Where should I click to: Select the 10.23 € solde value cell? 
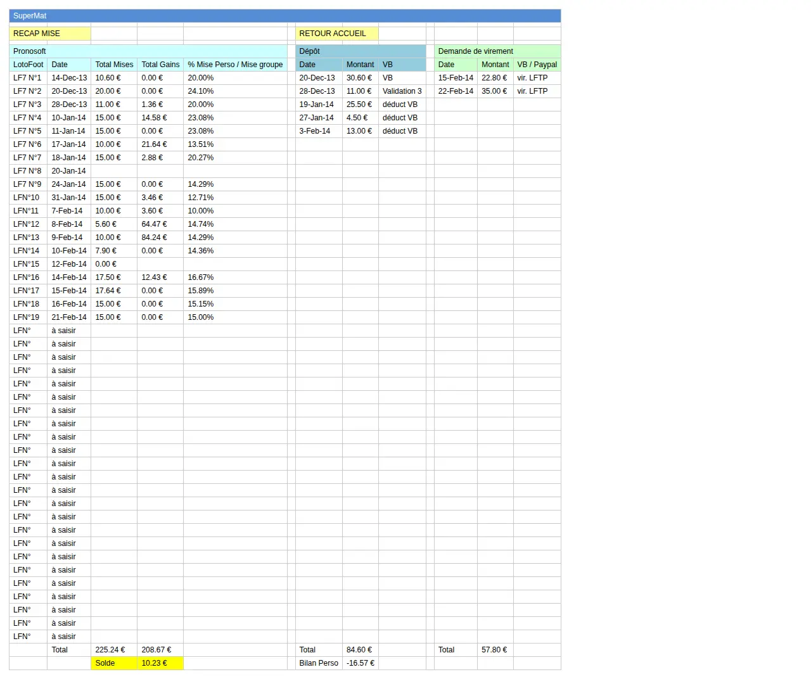click(x=160, y=663)
